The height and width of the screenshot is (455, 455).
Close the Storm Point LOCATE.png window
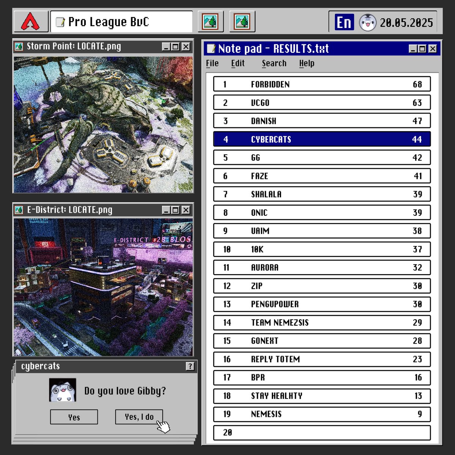185,47
